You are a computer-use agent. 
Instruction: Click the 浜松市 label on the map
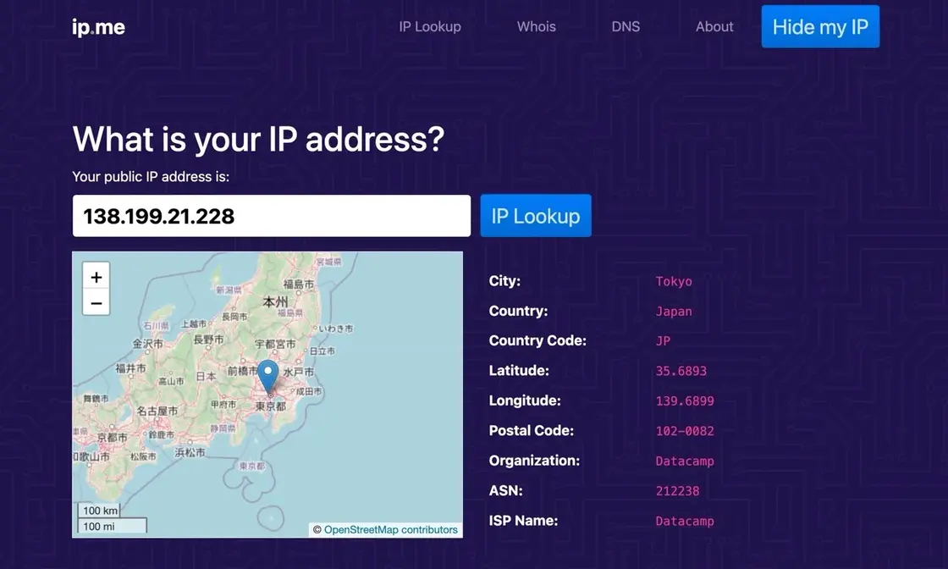[190, 451]
